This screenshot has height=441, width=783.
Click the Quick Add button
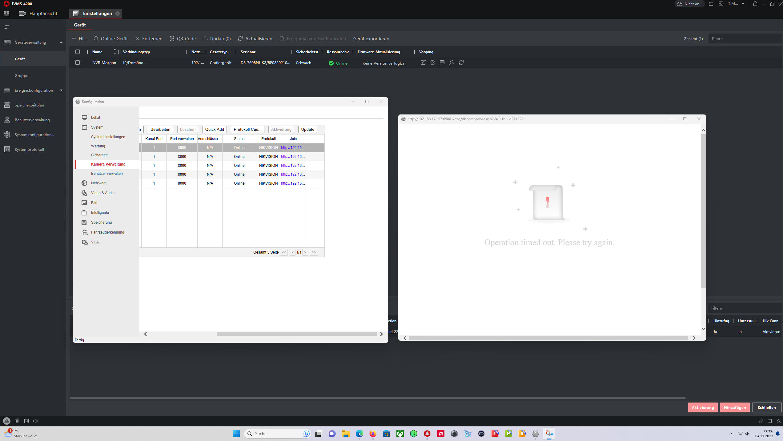pos(215,129)
